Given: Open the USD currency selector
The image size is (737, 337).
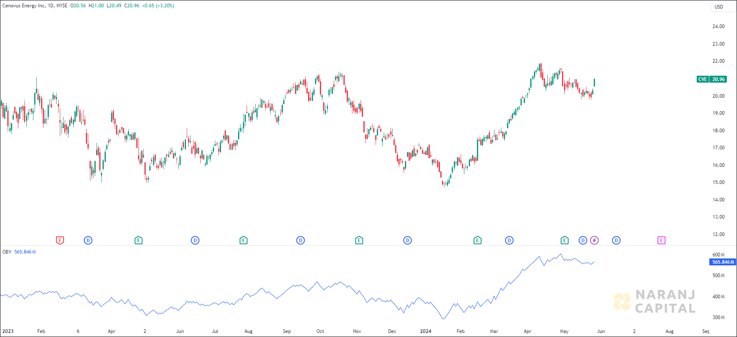Looking at the screenshot, I should click(x=719, y=7).
